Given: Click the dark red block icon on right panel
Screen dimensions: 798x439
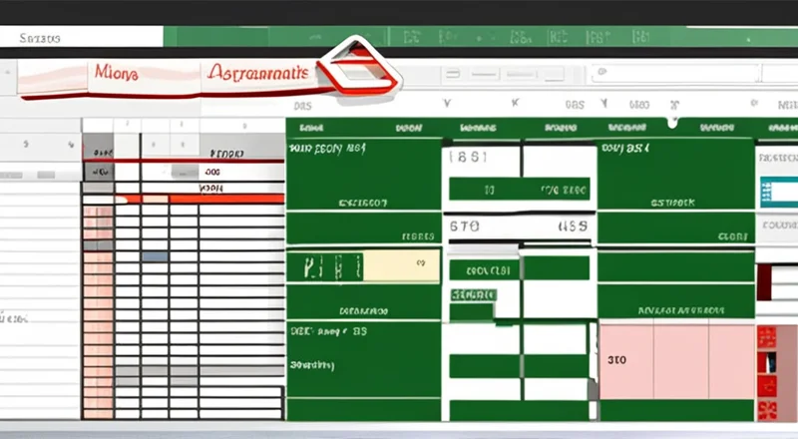Looking at the screenshot, I should [764, 282].
